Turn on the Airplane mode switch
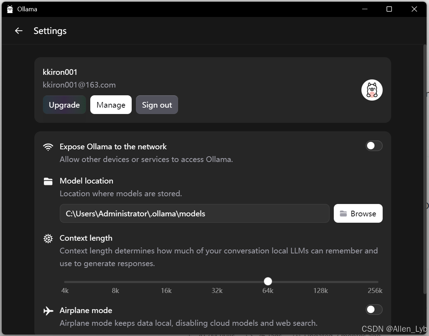The height and width of the screenshot is (336, 429). pyautogui.click(x=374, y=310)
